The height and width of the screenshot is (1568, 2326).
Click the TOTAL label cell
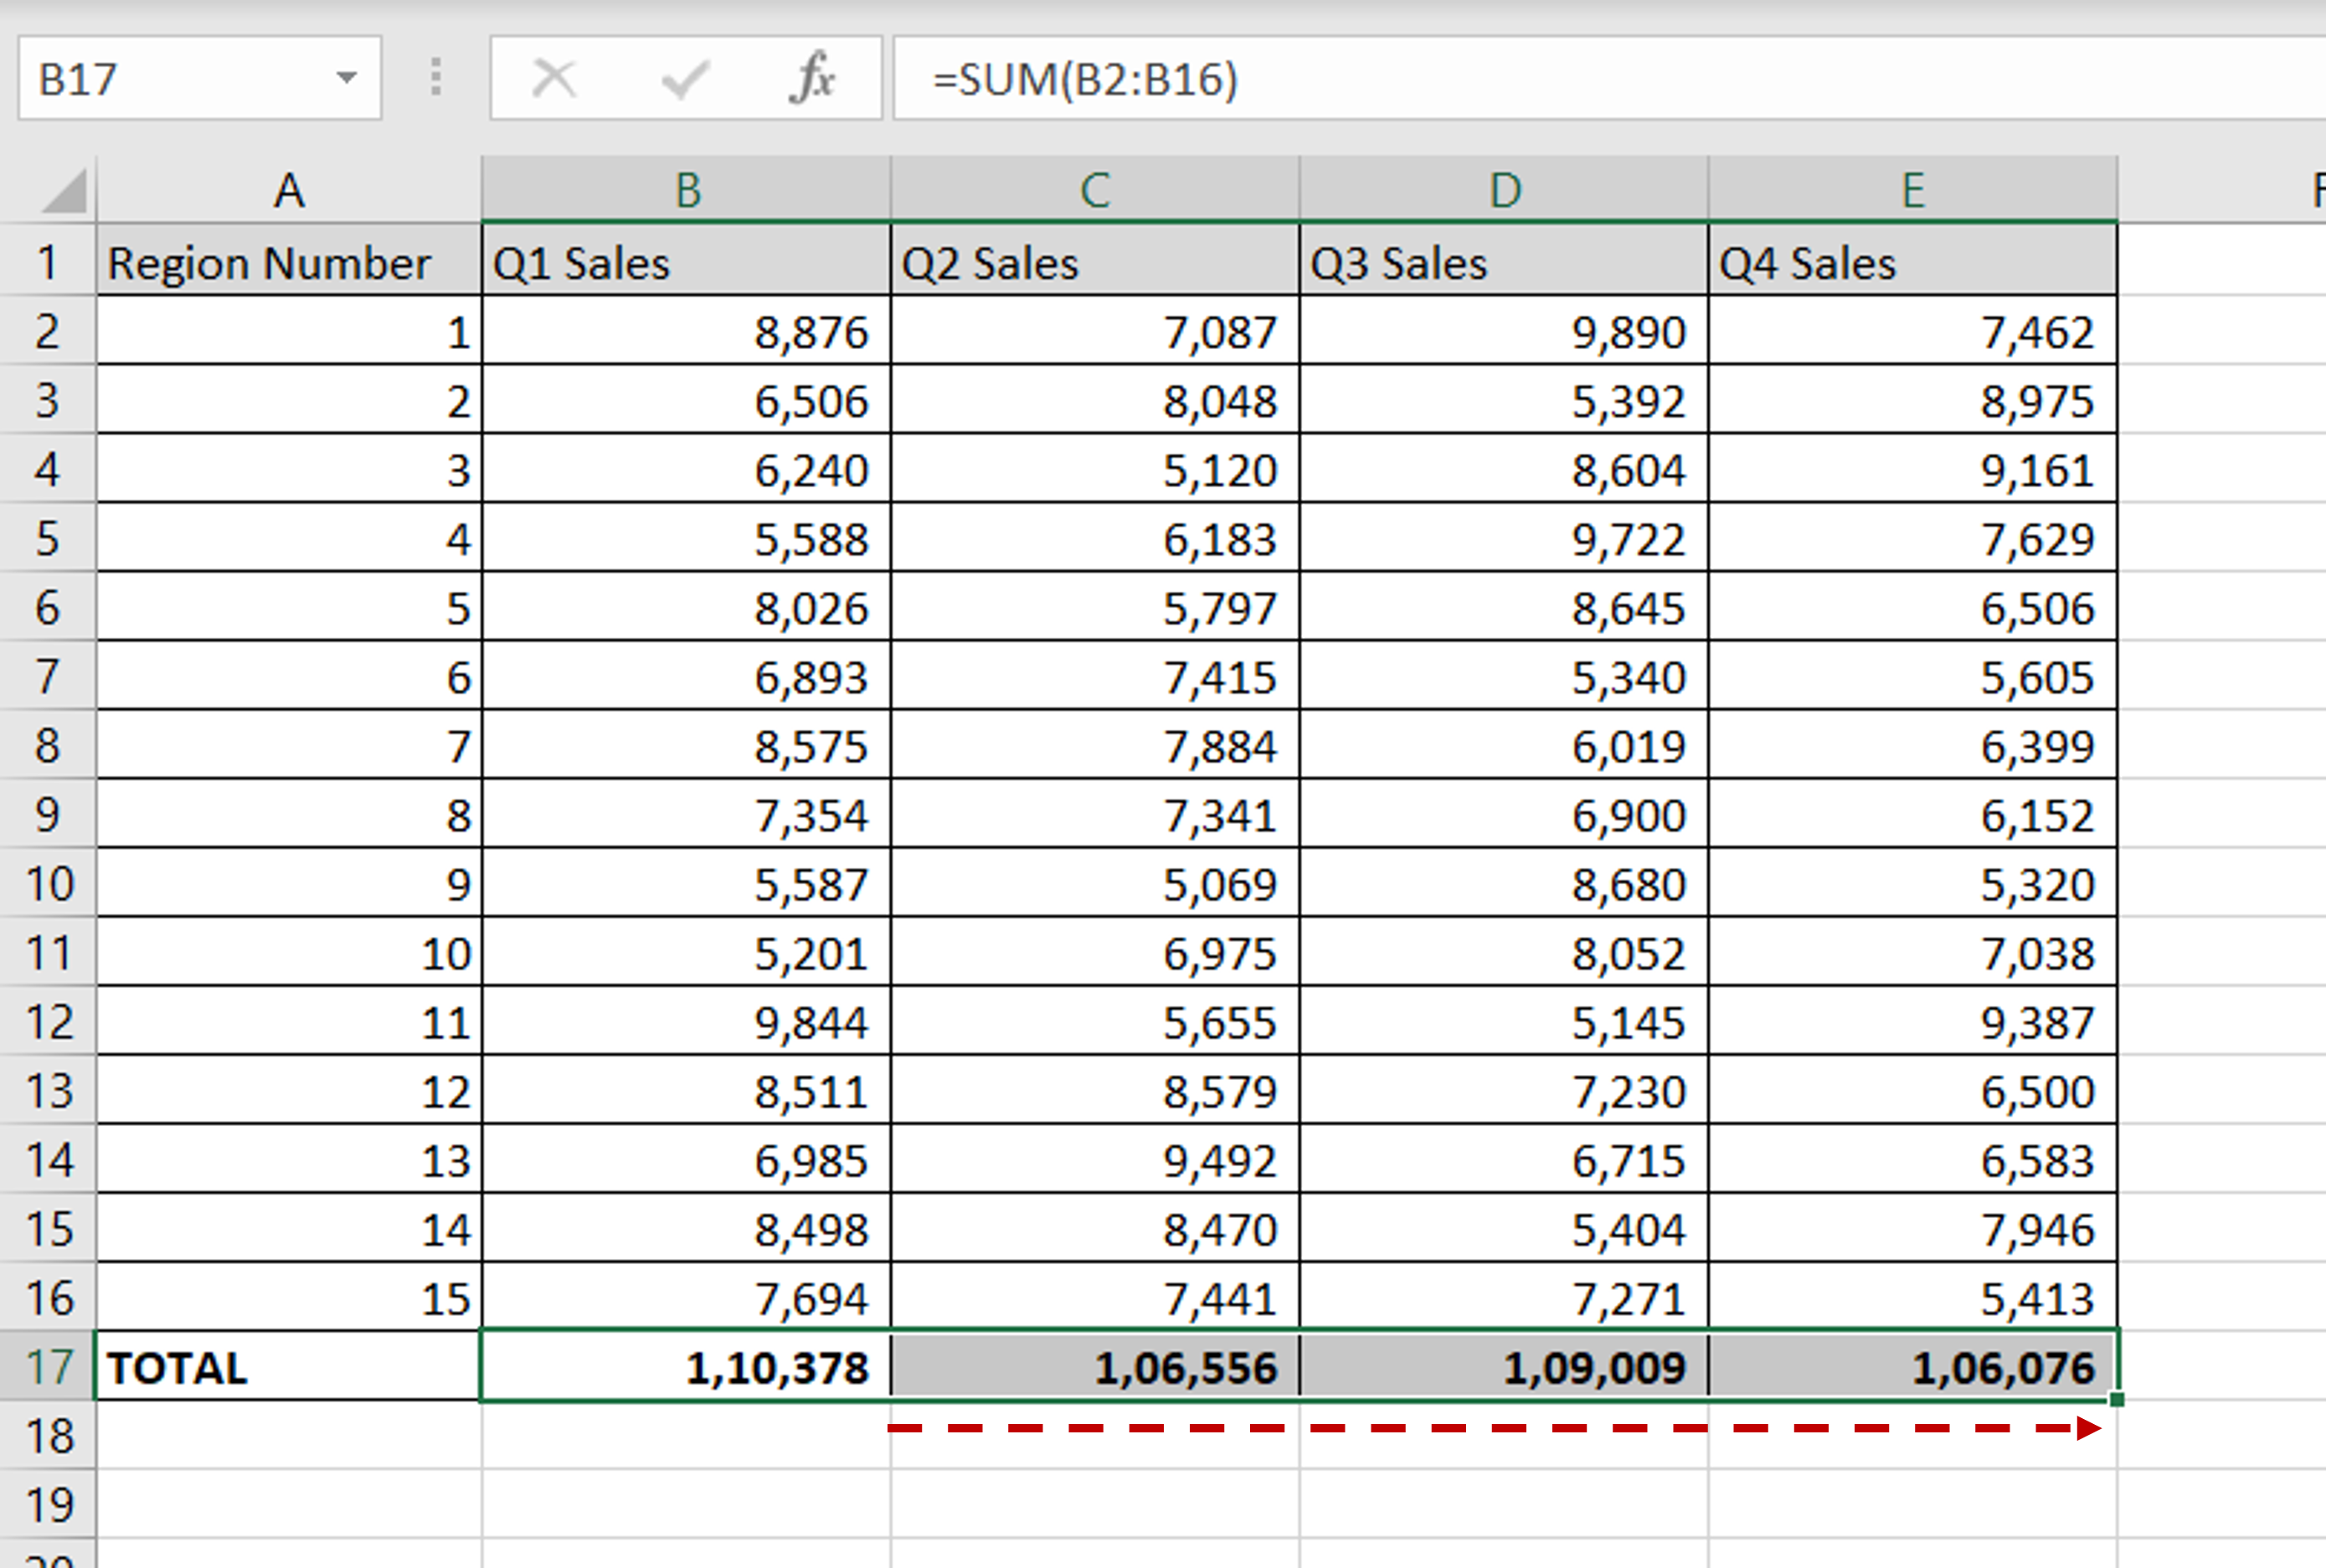click(180, 1368)
